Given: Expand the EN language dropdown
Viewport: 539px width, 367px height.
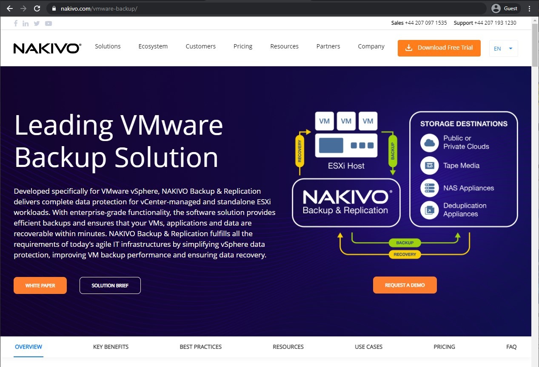Looking at the screenshot, I should (504, 48).
